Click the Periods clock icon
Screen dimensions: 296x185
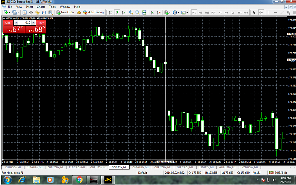[175, 12]
